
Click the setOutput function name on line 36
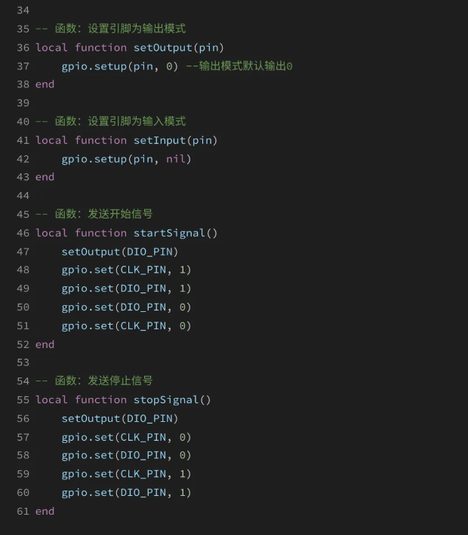click(162, 47)
